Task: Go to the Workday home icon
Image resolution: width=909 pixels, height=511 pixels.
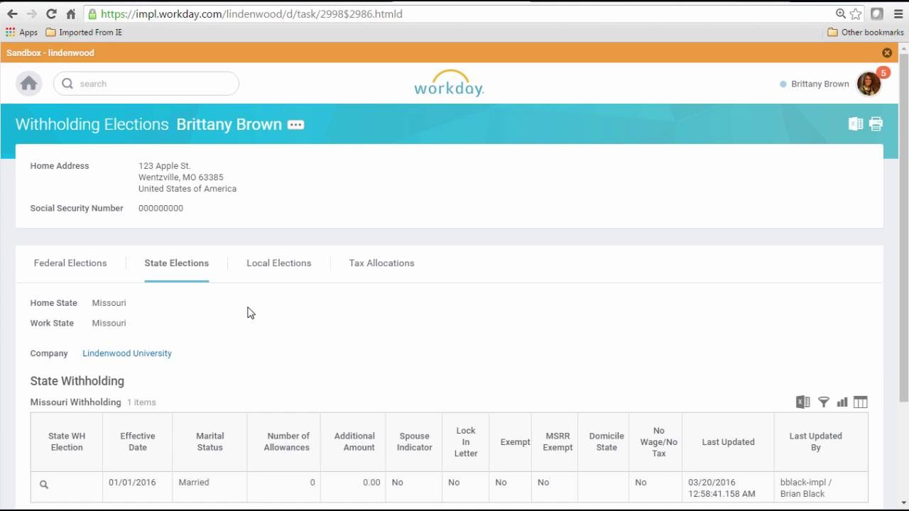Action: click(x=29, y=84)
